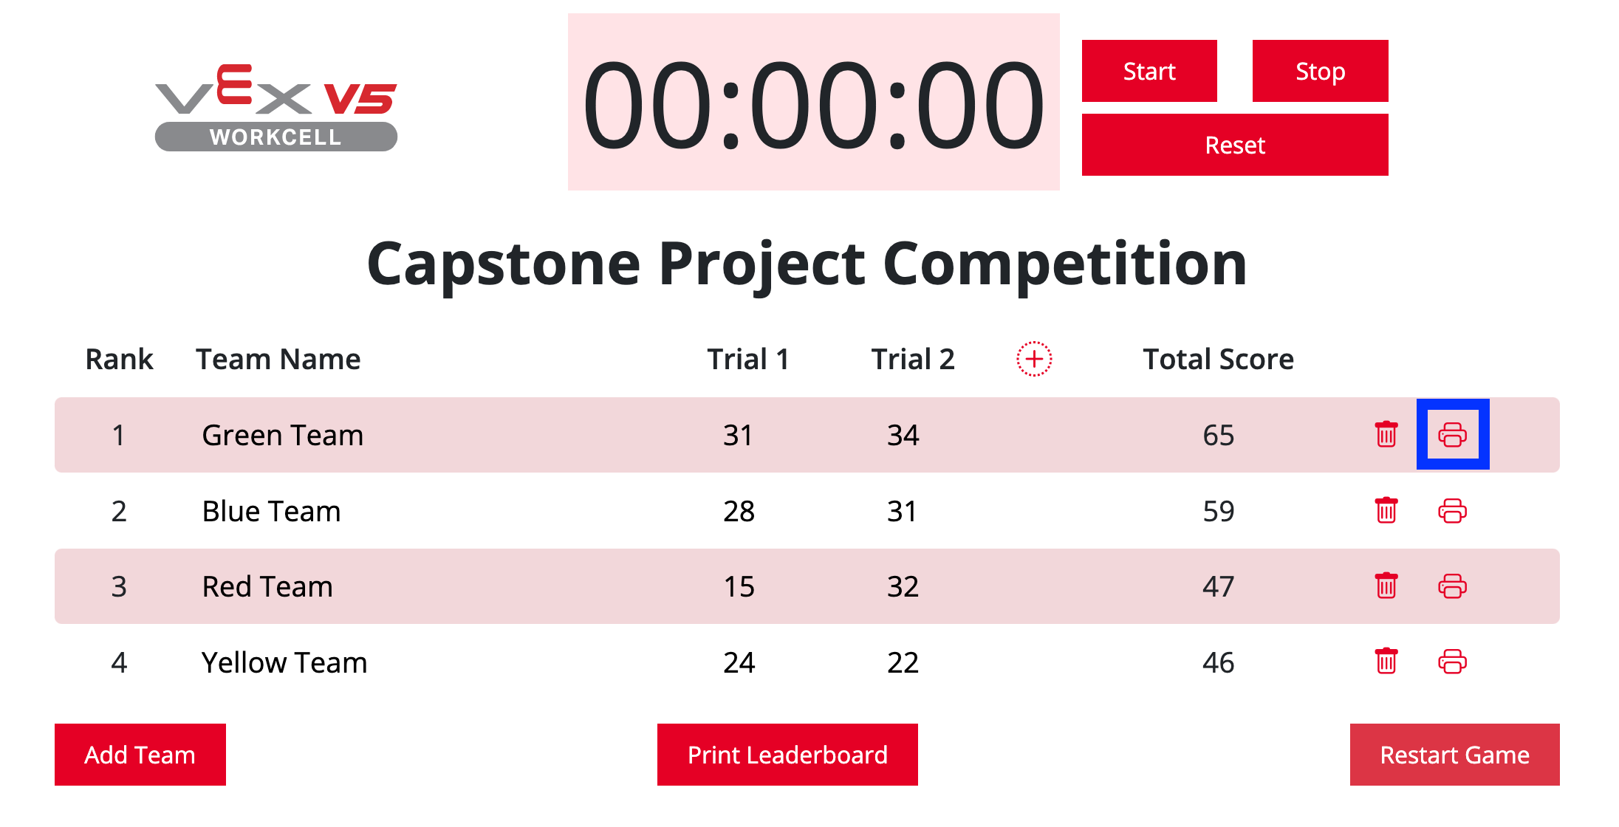Print the Red Team scores
Image resolution: width=1619 pixels, height=827 pixels.
click(1452, 586)
